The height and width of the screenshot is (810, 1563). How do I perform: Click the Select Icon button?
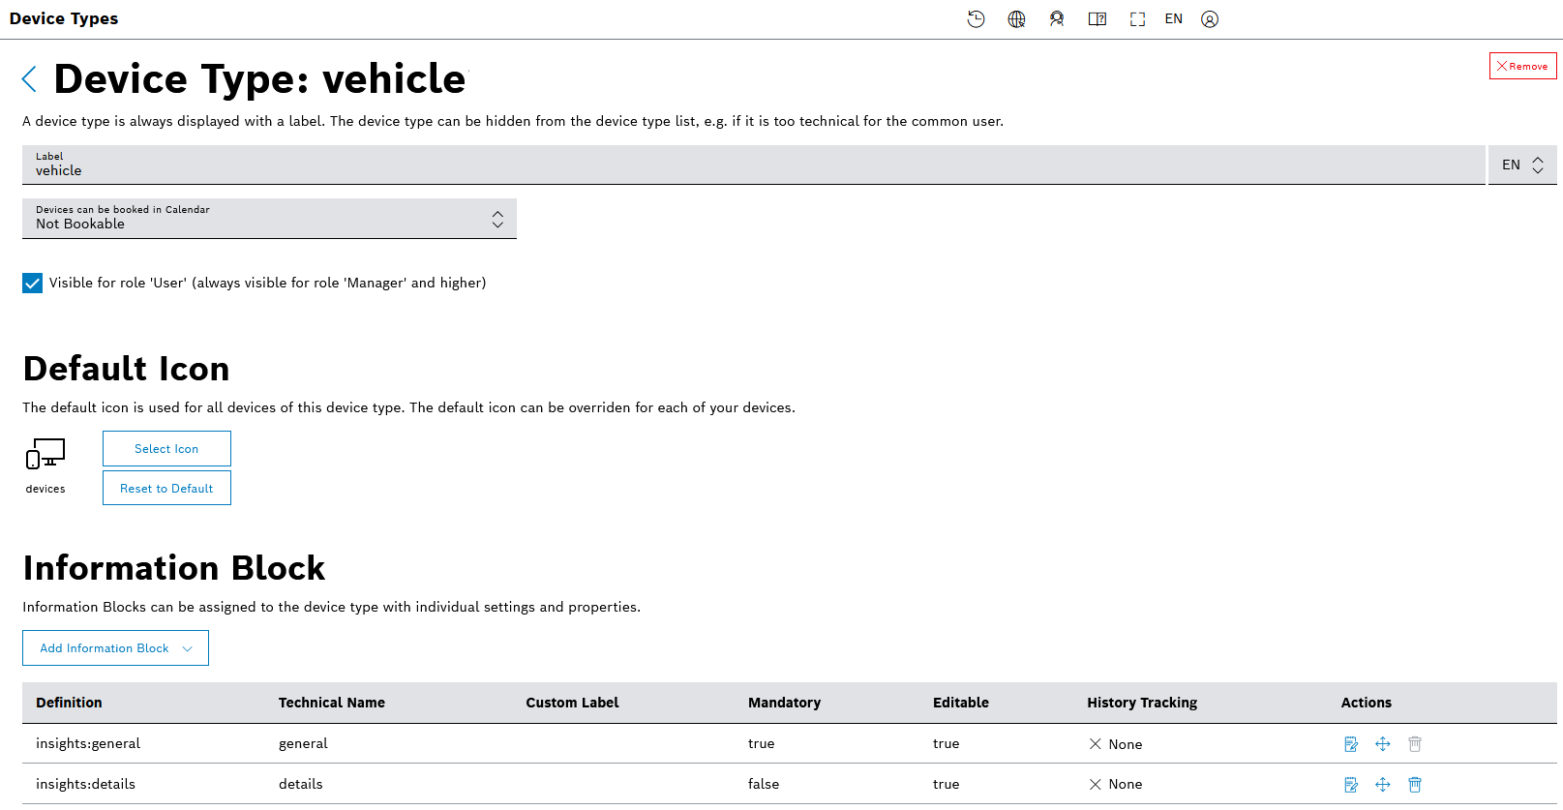point(166,449)
